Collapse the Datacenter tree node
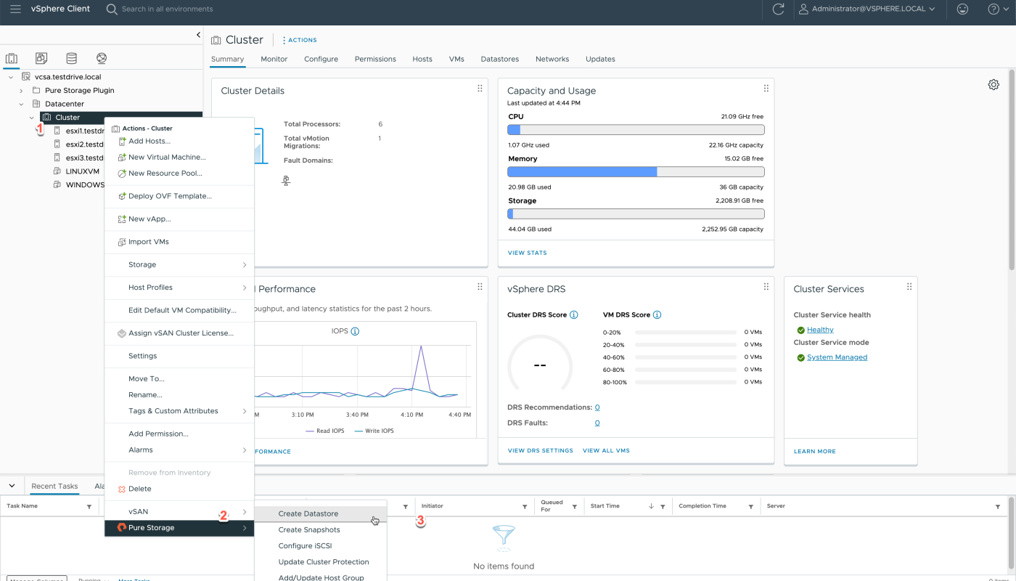1016x581 pixels. (x=21, y=104)
